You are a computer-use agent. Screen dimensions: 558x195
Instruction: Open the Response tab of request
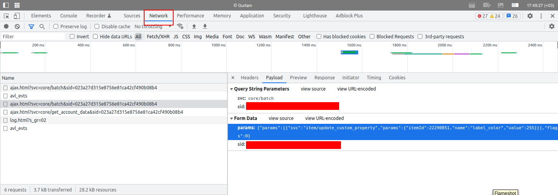[x=324, y=77]
